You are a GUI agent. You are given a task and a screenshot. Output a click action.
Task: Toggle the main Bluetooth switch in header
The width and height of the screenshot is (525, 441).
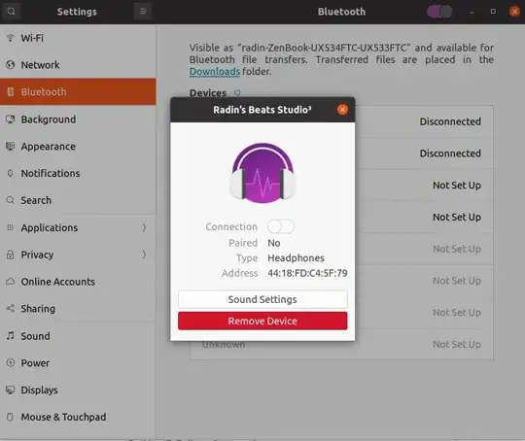[x=439, y=12]
